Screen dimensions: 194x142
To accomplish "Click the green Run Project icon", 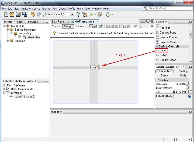I will (92, 14).
